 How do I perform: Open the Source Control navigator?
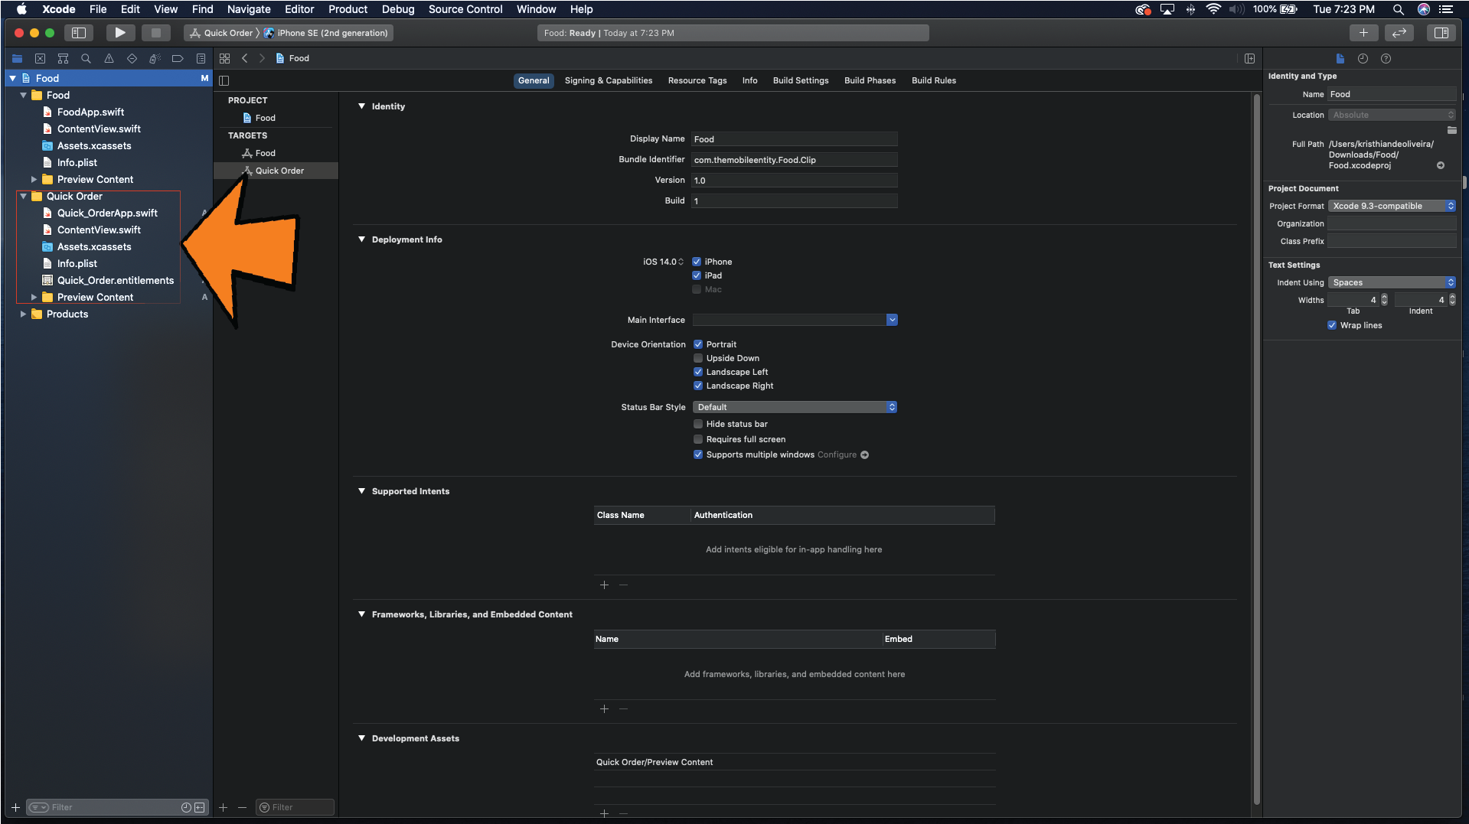40,58
